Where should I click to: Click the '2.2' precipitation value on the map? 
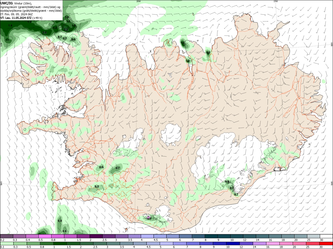click(x=66, y=30)
